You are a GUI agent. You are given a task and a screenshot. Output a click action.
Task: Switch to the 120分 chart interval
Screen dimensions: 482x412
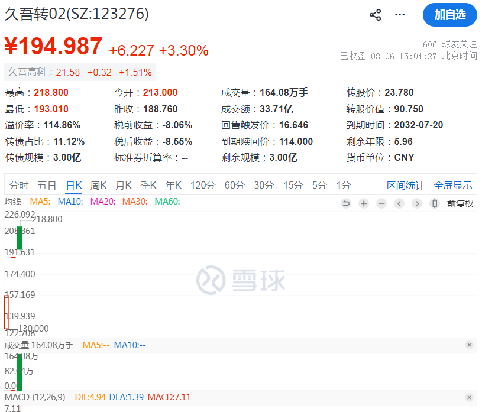[x=203, y=185]
